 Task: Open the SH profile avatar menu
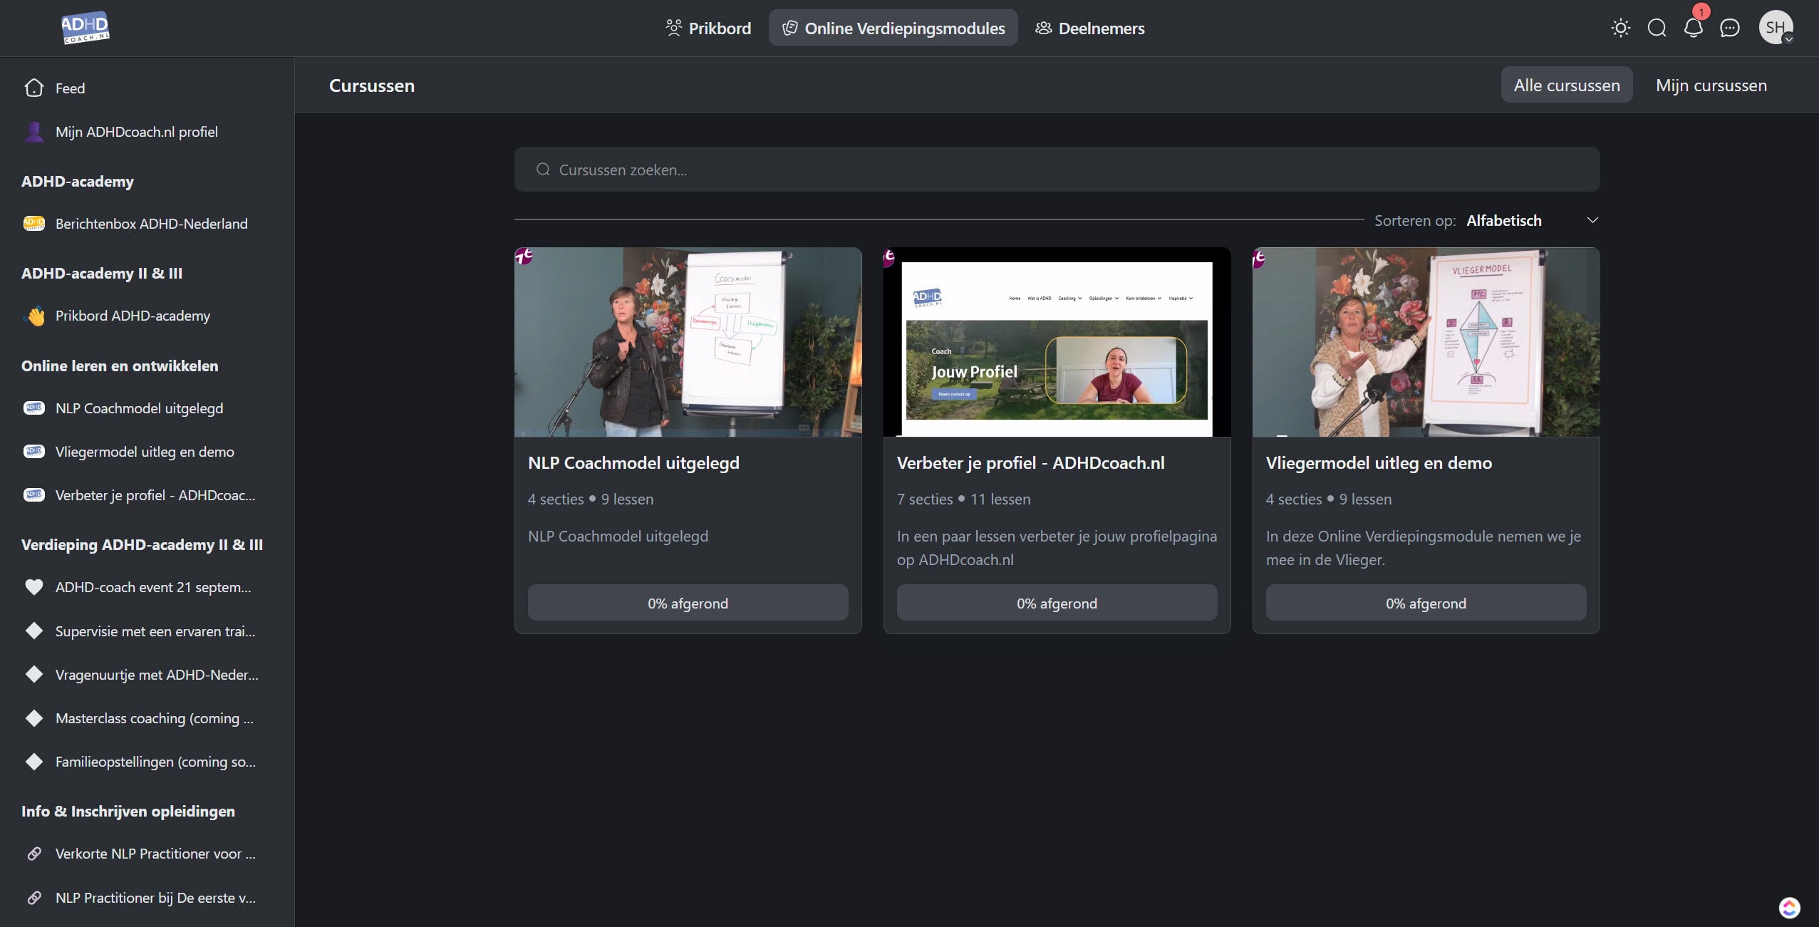click(x=1775, y=28)
